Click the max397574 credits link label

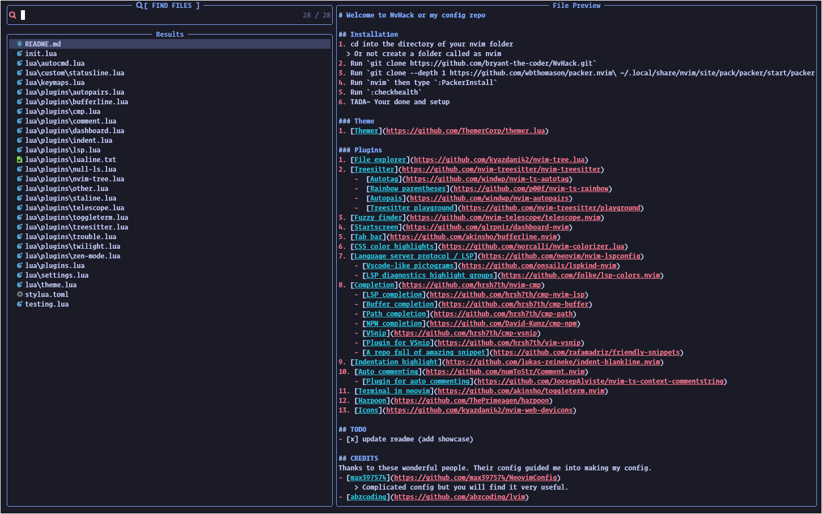pos(368,478)
